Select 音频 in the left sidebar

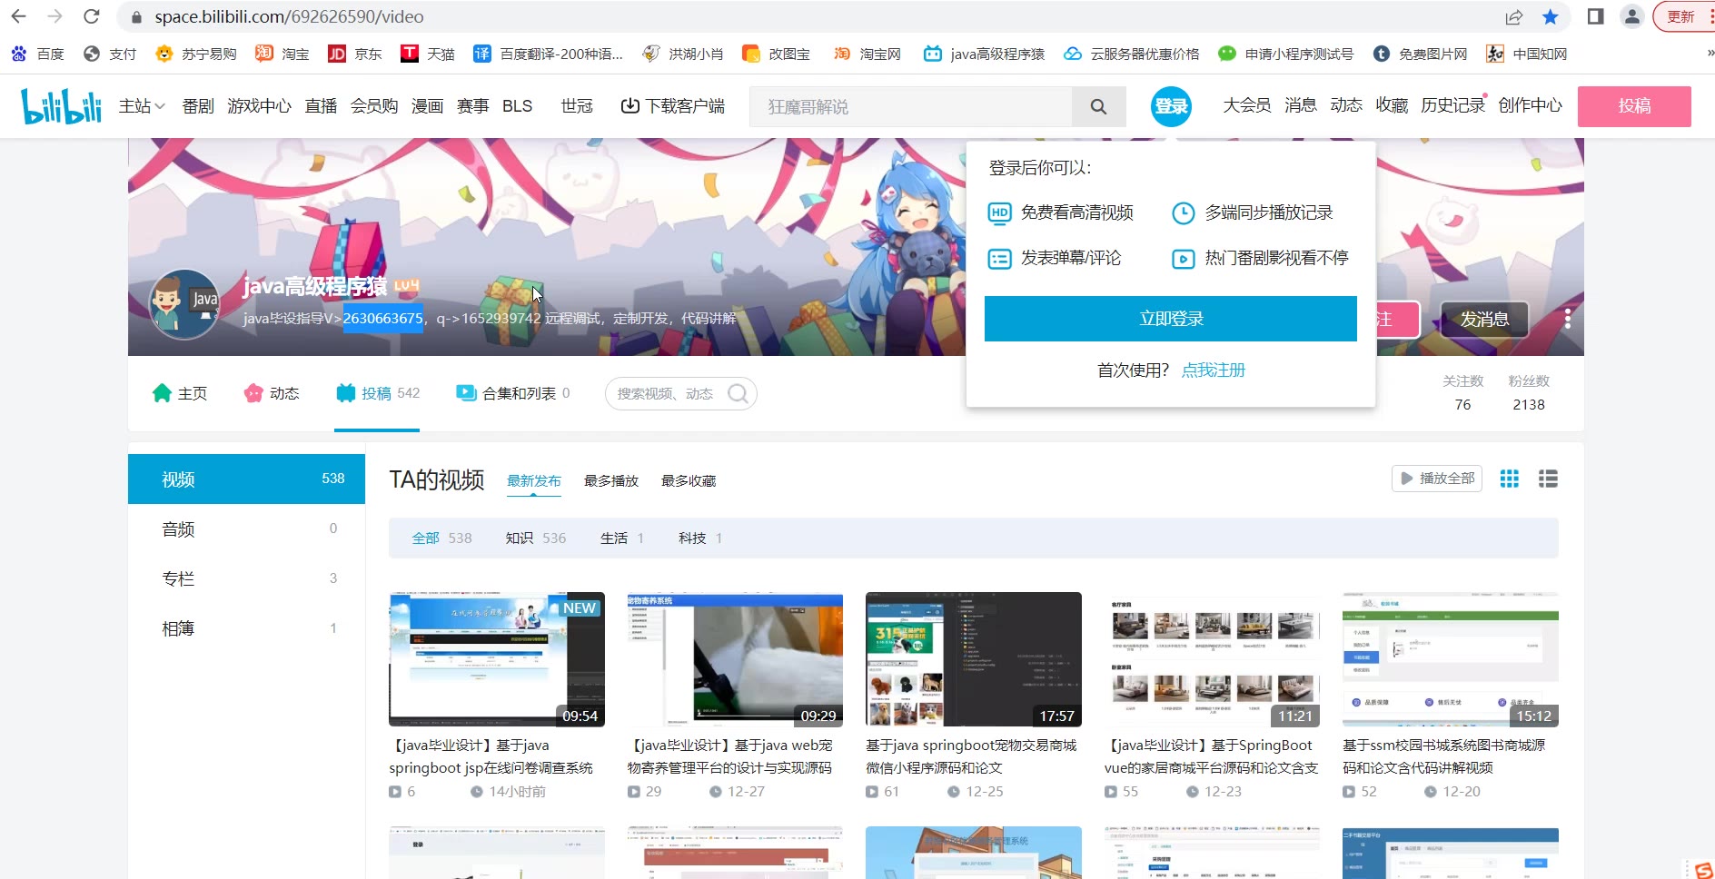[x=246, y=528]
